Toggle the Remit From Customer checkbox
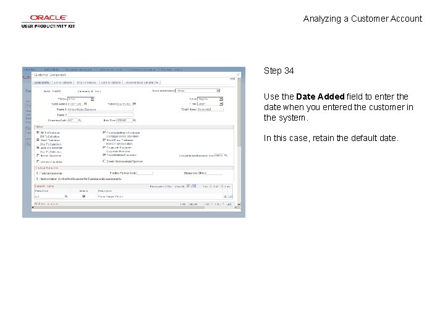 pyautogui.click(x=104, y=140)
